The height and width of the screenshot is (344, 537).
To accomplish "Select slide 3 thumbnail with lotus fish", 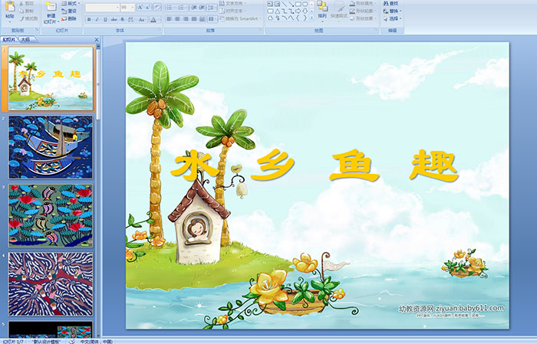I will pos(51,215).
